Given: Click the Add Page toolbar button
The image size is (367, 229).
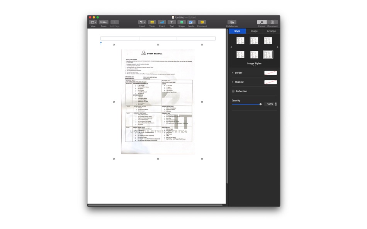Looking at the screenshot, I should coord(114,22).
